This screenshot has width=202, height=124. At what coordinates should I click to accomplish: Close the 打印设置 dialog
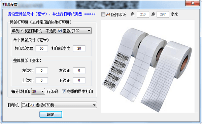(x=193, y=3)
